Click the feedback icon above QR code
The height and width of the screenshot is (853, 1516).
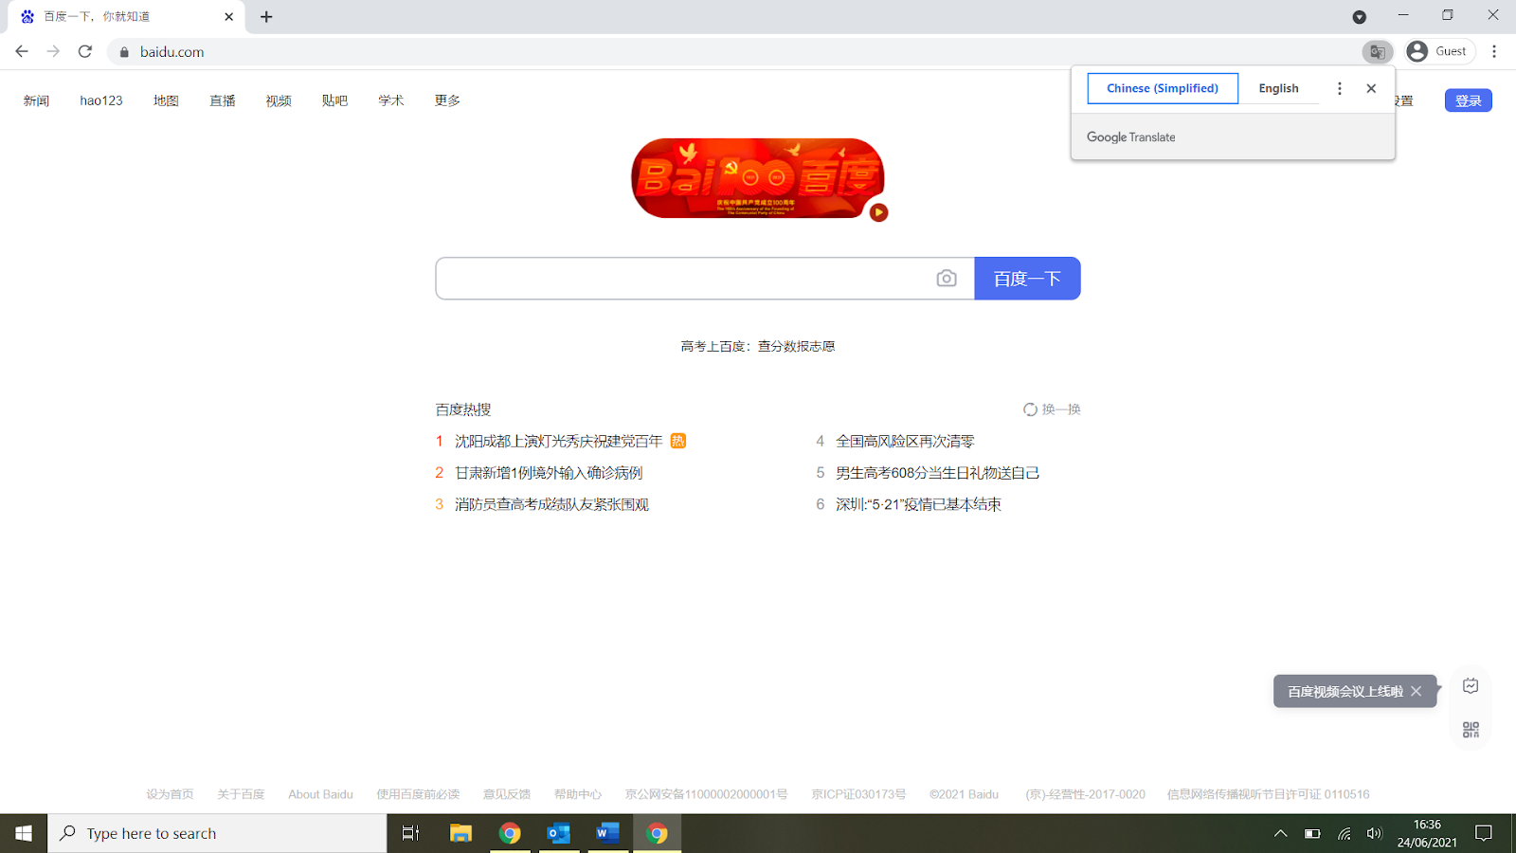[1471, 686]
